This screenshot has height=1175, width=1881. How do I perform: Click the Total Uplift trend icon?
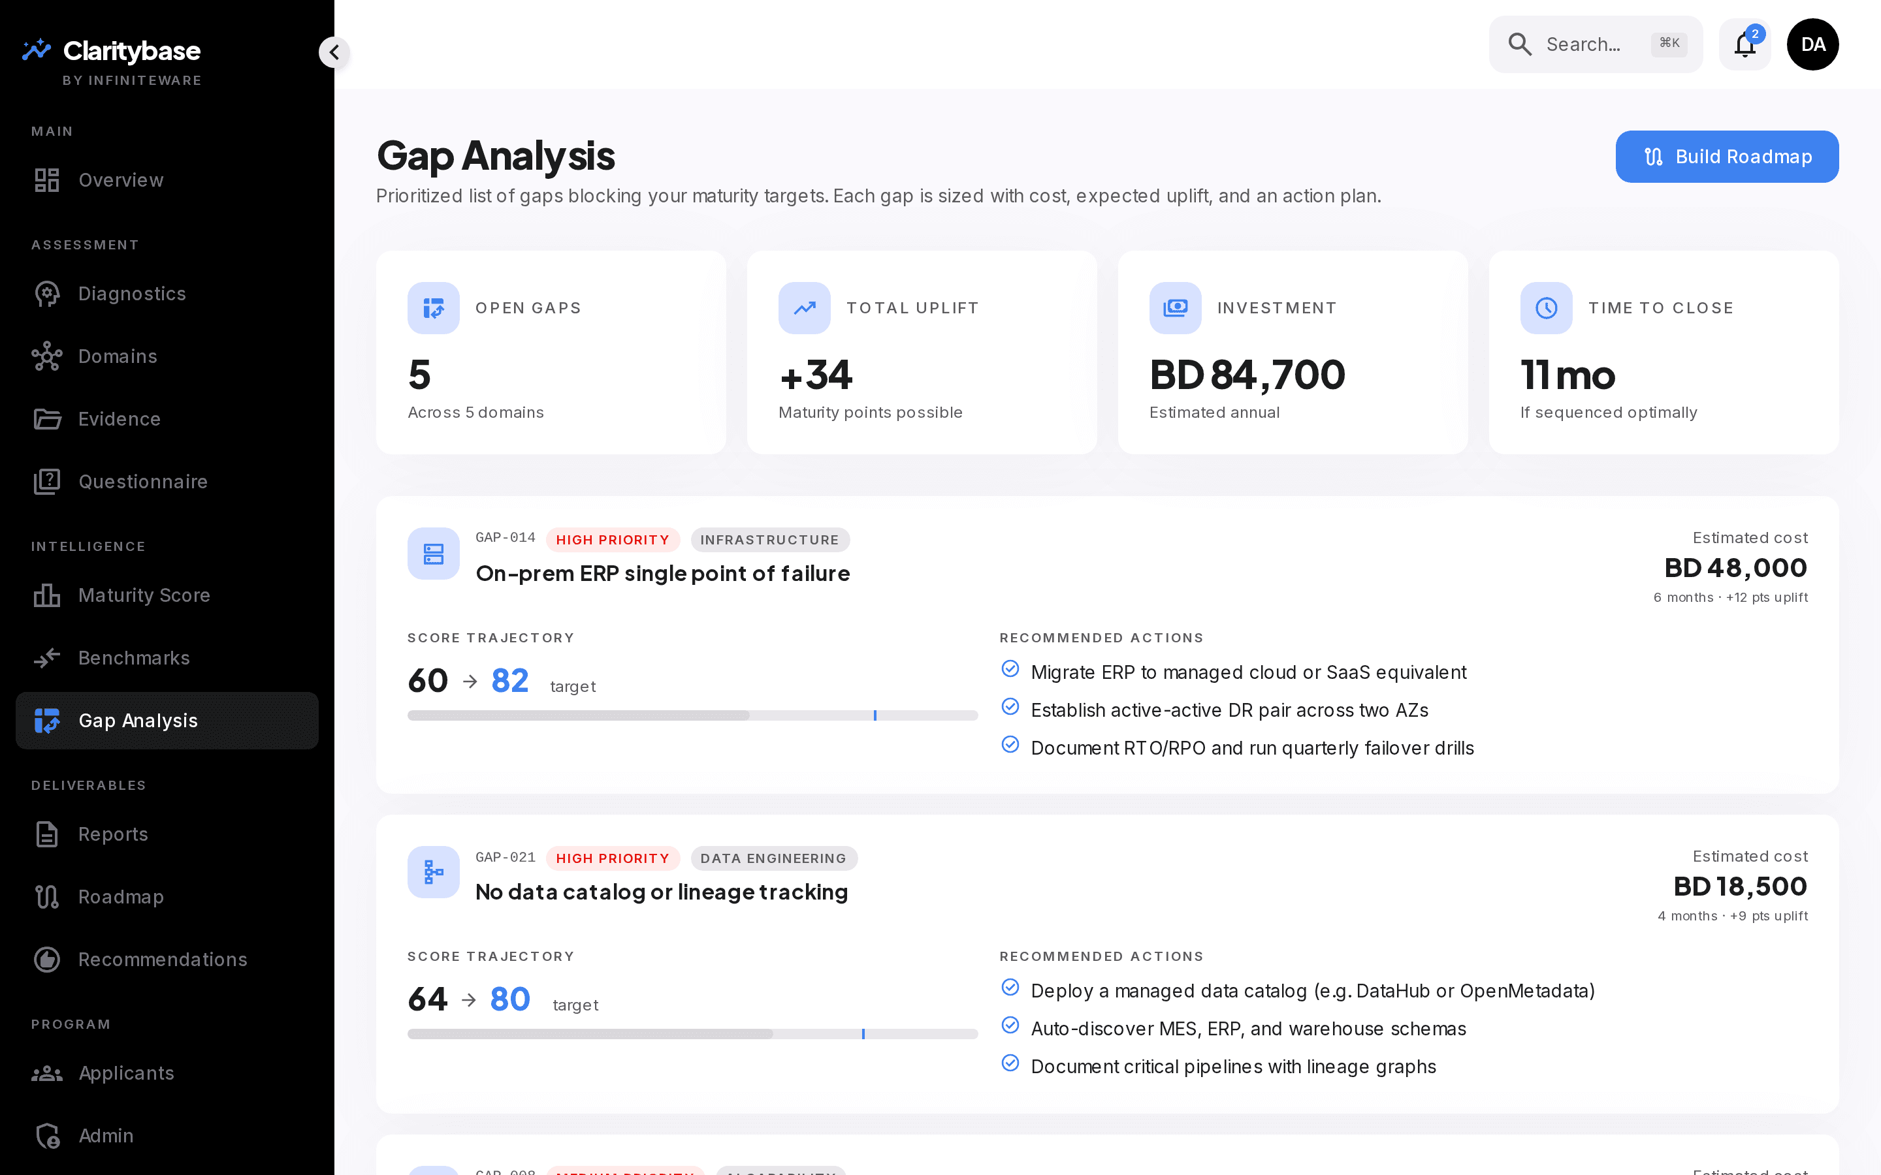[x=805, y=309]
